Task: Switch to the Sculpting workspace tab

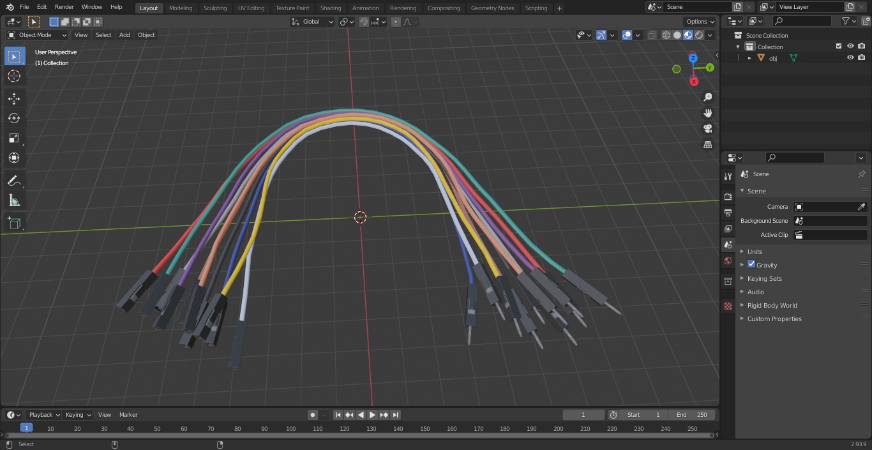Action: click(215, 8)
